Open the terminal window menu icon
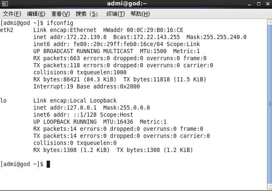 point(4,4)
